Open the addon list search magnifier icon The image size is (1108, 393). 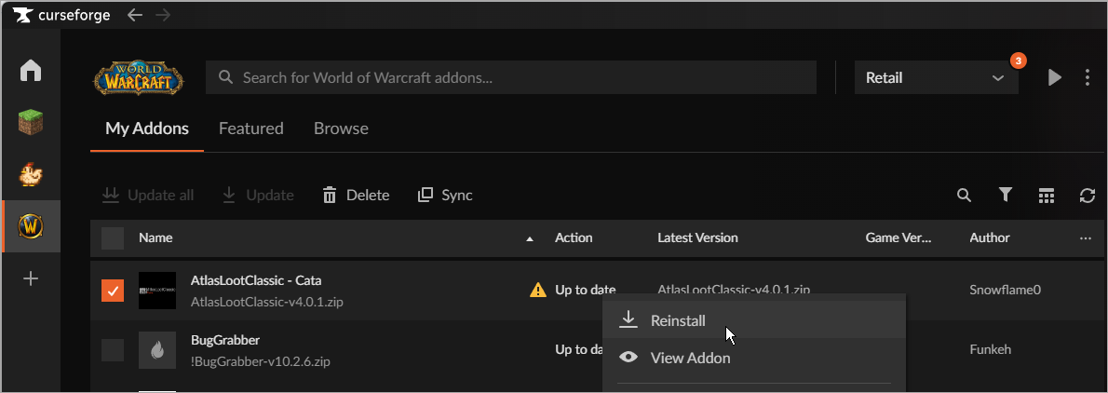964,195
